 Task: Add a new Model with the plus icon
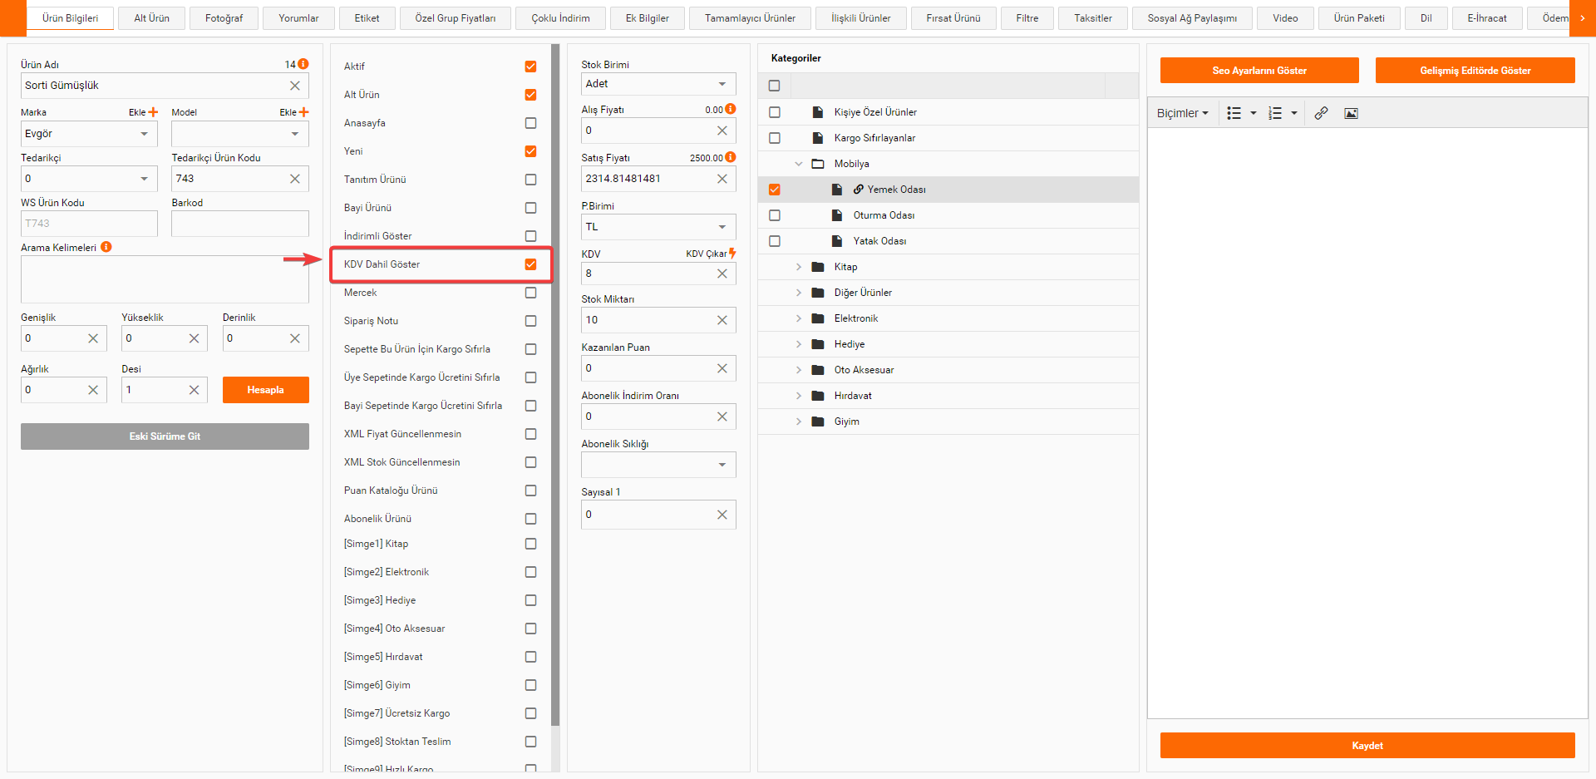pyautogui.click(x=304, y=112)
